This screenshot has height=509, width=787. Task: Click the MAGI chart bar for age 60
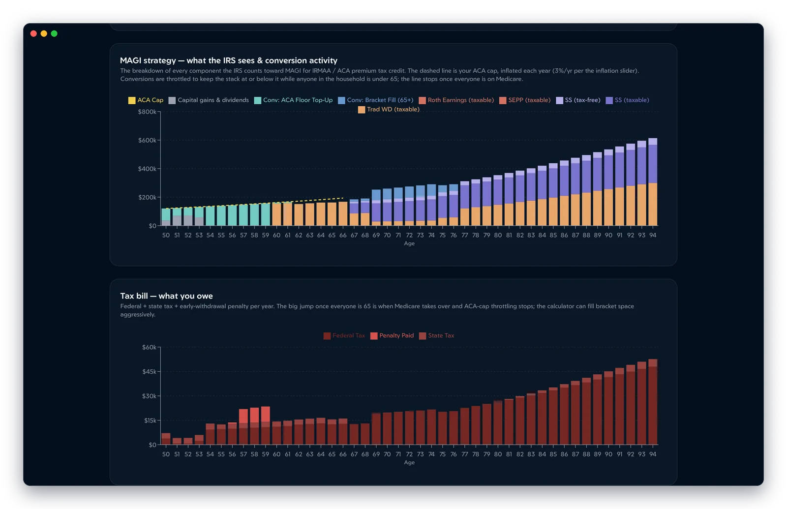coord(276,214)
